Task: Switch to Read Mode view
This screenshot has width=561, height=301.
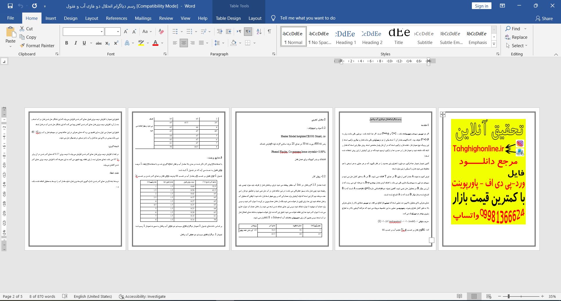Action: tap(460, 296)
